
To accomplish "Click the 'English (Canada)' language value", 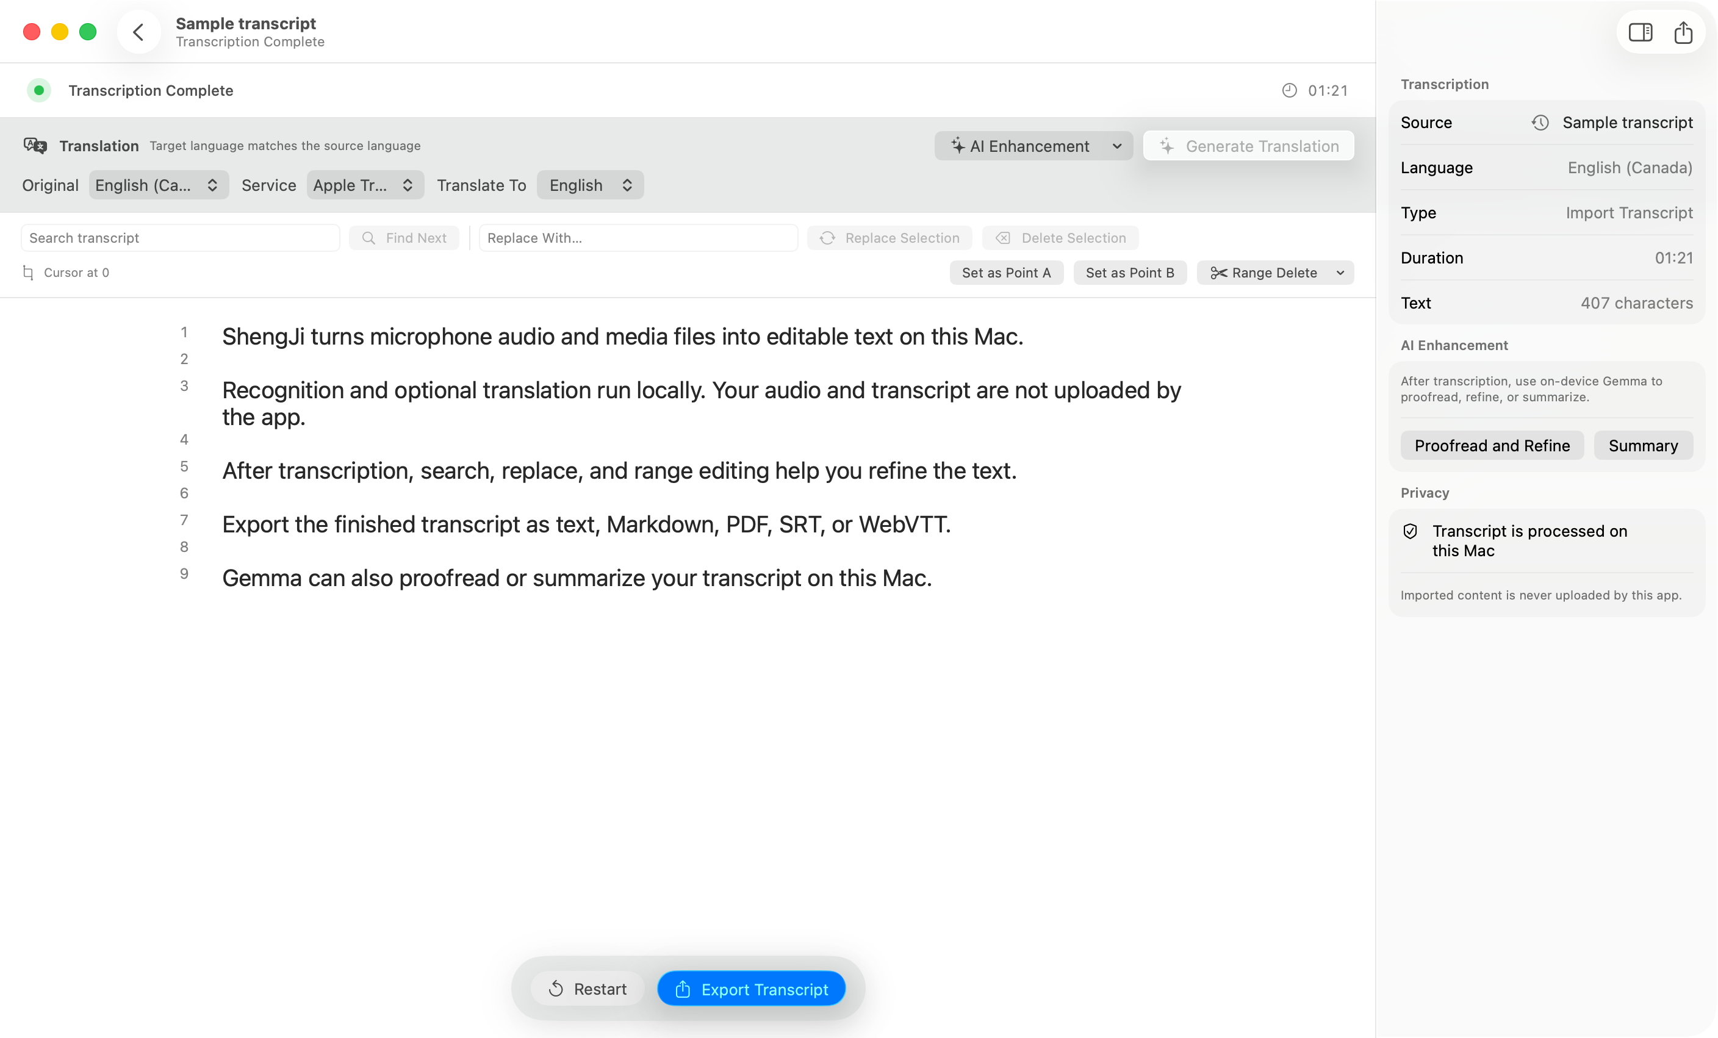I will [1630, 168].
